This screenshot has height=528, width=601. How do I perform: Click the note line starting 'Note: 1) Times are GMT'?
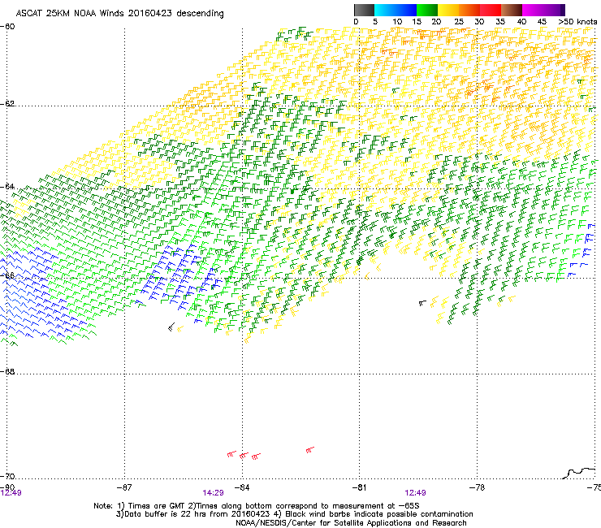[257, 506]
